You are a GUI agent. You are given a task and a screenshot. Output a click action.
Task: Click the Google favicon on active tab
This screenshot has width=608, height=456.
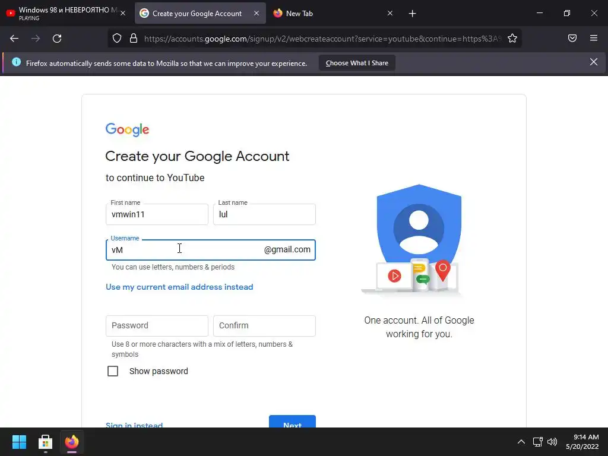pyautogui.click(x=144, y=13)
